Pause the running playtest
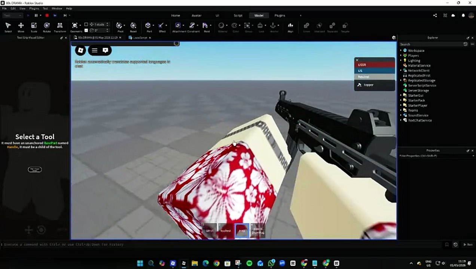This screenshot has height=269, width=476. coord(36,15)
